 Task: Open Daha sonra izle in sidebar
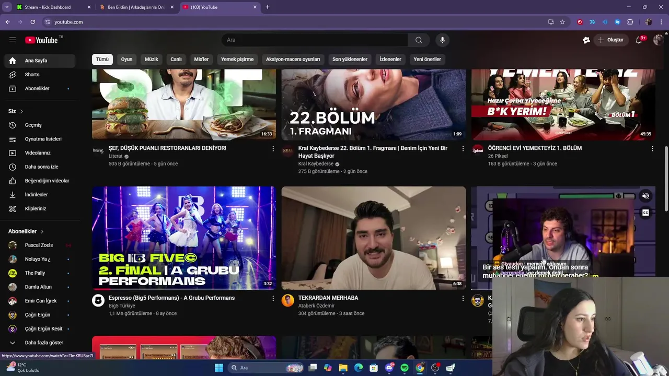(40, 167)
